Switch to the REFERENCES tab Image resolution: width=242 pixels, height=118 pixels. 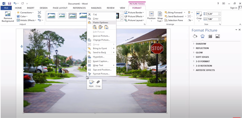click(x=79, y=8)
